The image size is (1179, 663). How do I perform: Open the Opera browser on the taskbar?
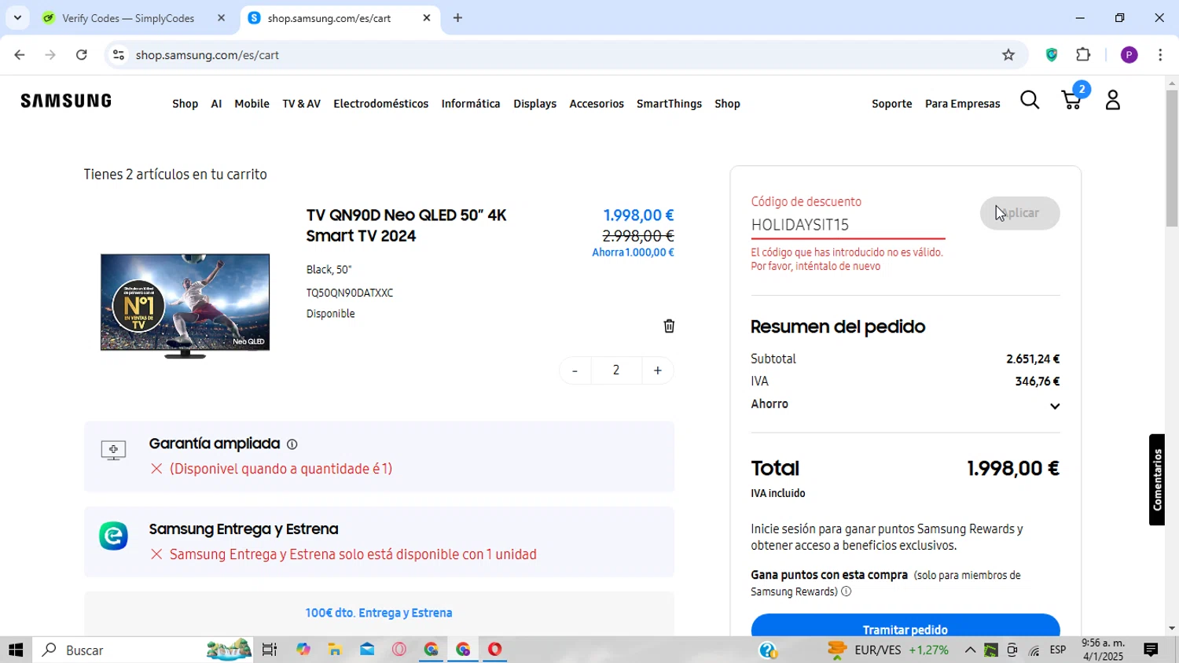click(494, 650)
